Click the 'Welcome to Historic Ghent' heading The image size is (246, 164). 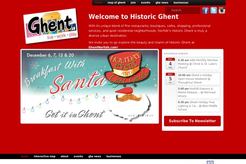pos(134,17)
